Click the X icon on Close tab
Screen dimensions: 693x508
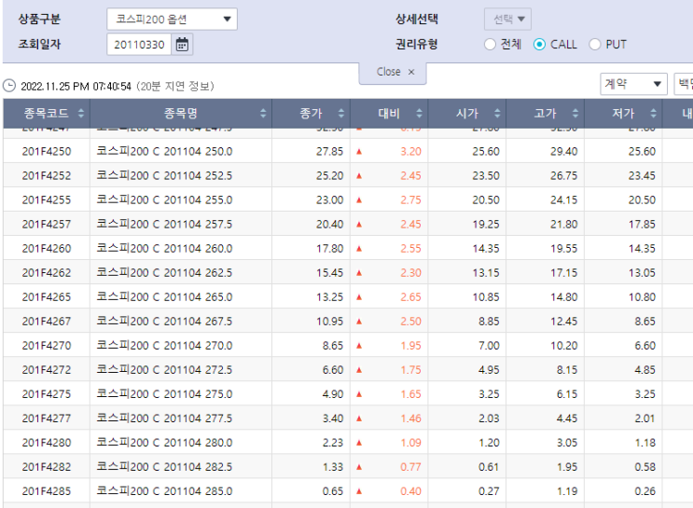point(411,72)
